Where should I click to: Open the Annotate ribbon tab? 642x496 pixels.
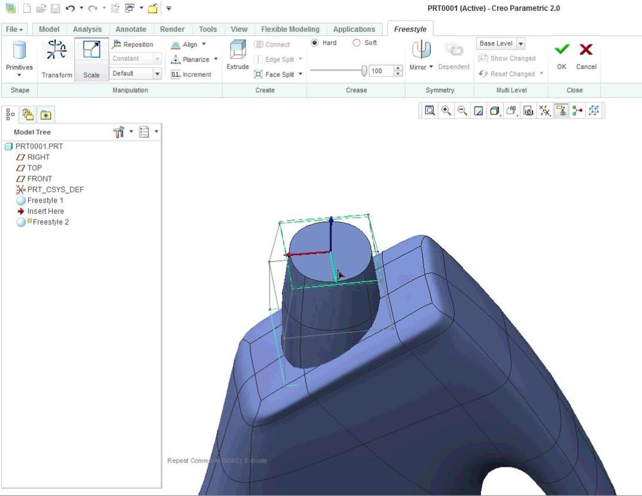(x=130, y=29)
